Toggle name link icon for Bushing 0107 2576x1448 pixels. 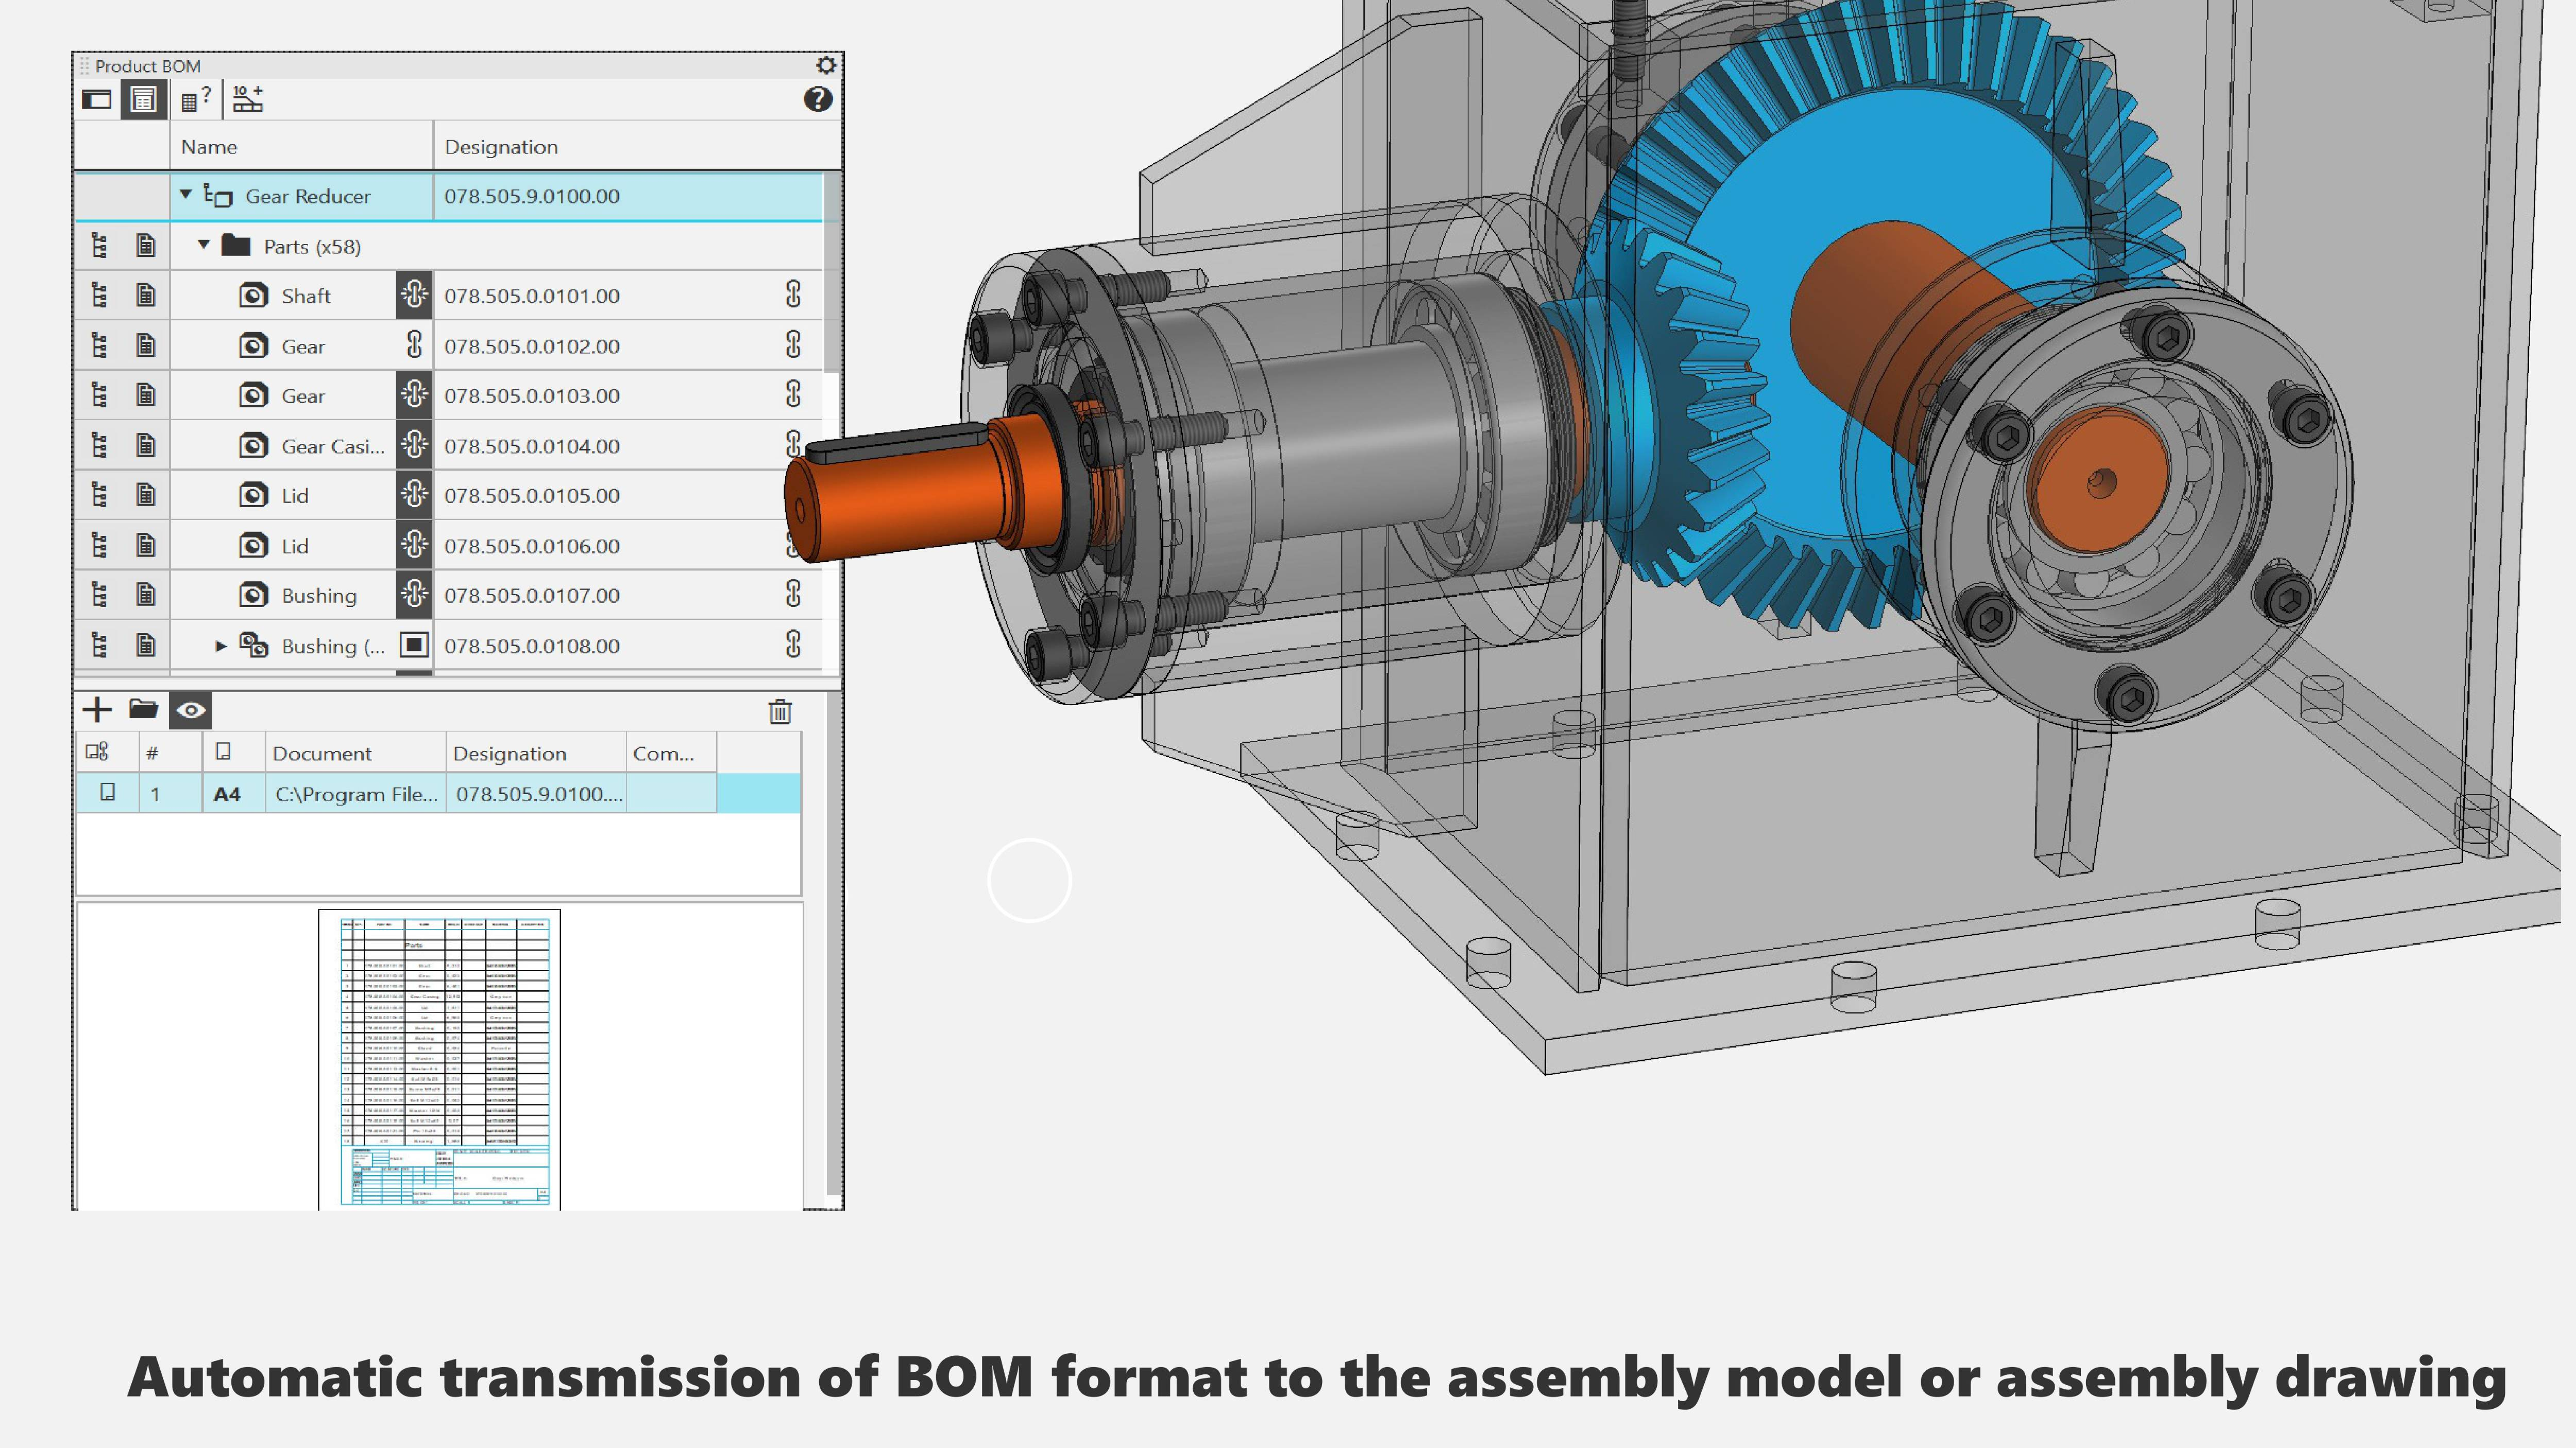point(414,595)
